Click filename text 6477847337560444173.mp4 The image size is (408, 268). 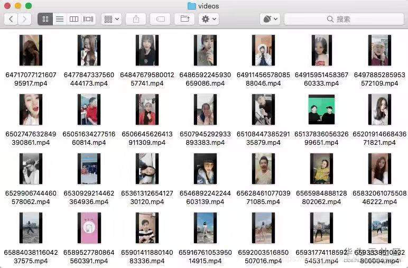pos(89,79)
